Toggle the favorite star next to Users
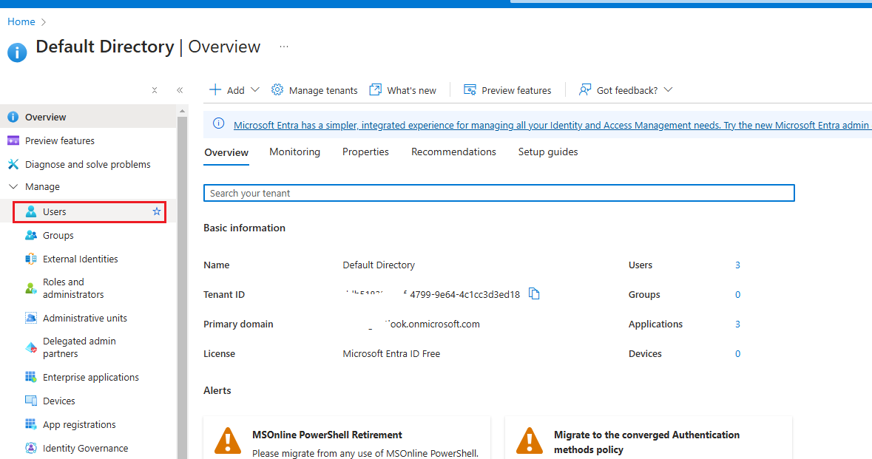This screenshot has height=459, width=872. (x=157, y=212)
